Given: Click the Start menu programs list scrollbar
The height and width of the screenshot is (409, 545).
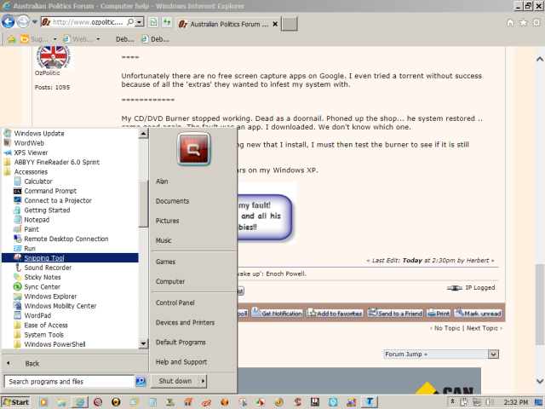Looking at the screenshot, I should pos(143,196).
